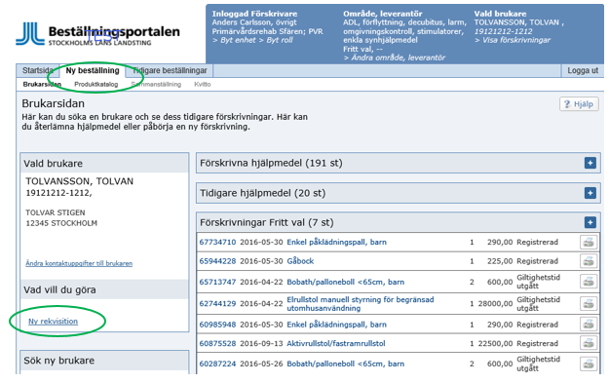609x383 pixels.
Task: Click the Stockholms läns landsting logo
Action: (97, 34)
